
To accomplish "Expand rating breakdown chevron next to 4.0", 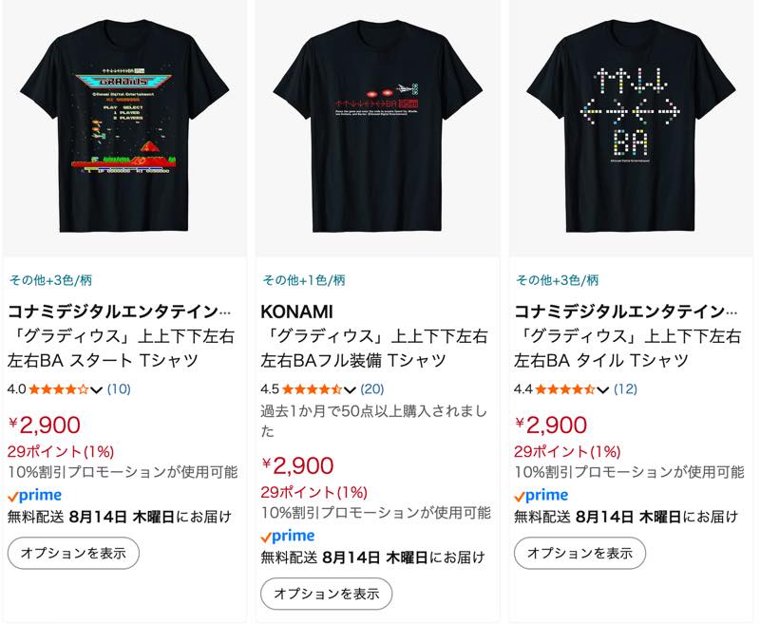I will point(96,390).
